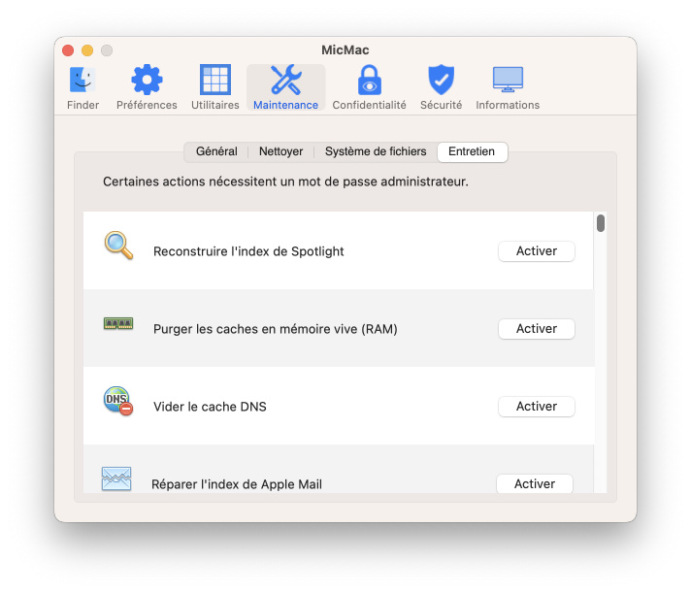Switch to the Utilitaires section

pos(214,87)
